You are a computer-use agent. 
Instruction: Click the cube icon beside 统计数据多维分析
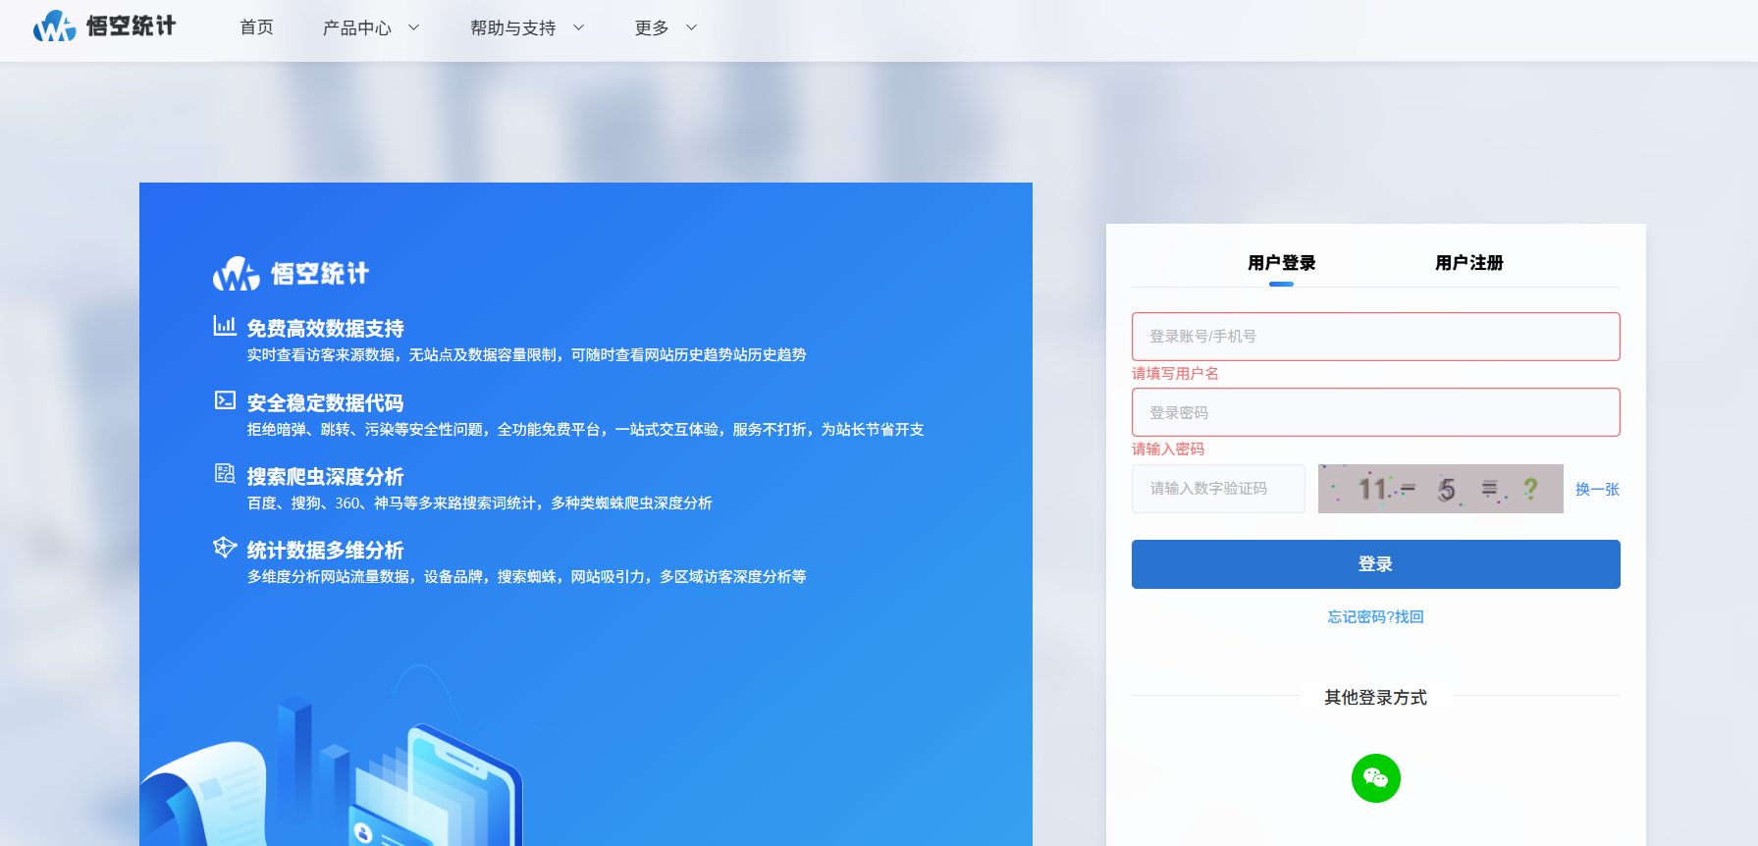[225, 548]
